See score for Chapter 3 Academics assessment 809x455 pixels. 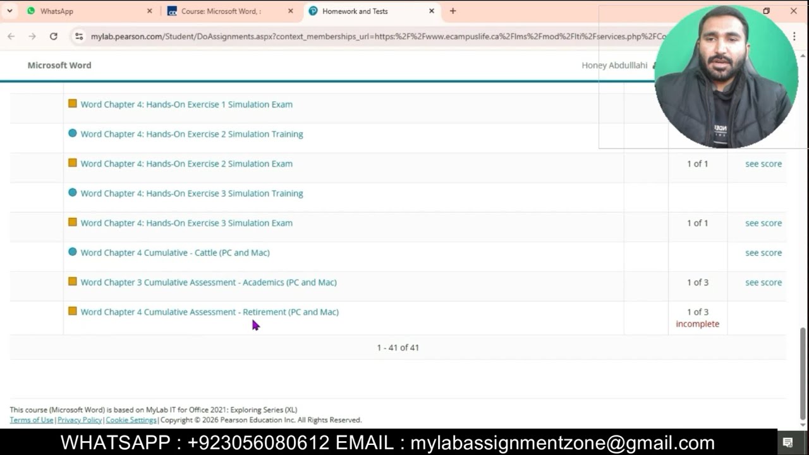763,282
